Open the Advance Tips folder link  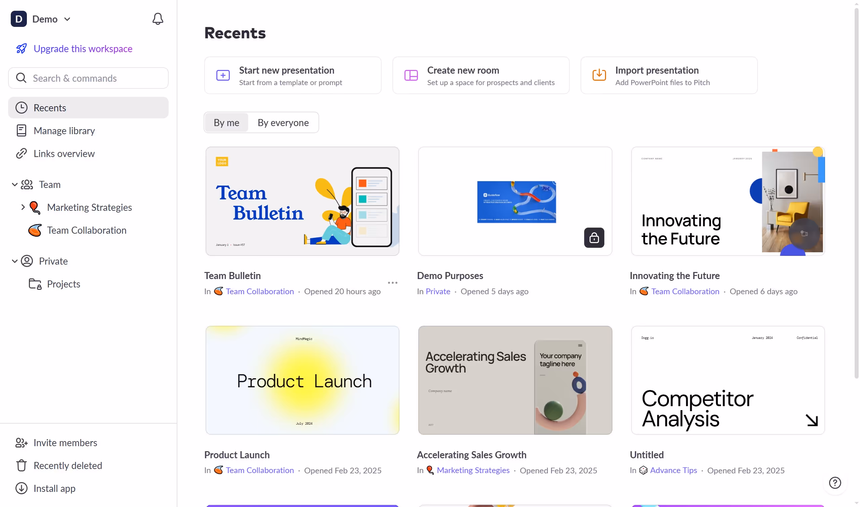click(673, 470)
